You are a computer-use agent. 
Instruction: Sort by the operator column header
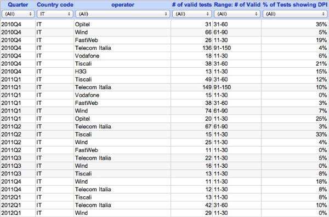click(123, 4)
